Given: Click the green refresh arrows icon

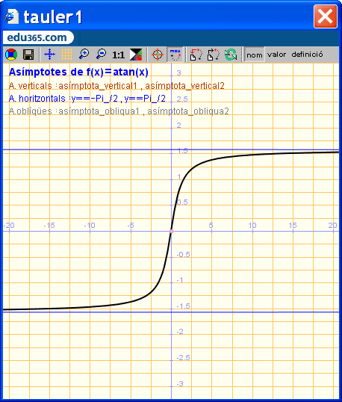Looking at the screenshot, I should [231, 55].
